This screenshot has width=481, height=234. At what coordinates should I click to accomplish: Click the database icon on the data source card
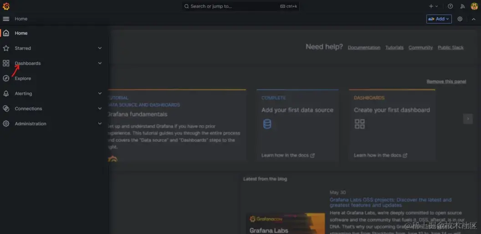267,124
